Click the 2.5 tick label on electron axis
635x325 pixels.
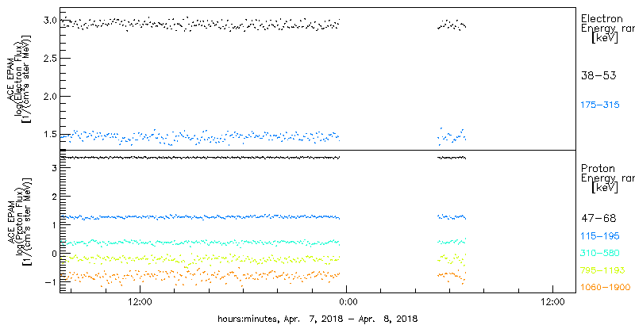[x=48, y=58]
